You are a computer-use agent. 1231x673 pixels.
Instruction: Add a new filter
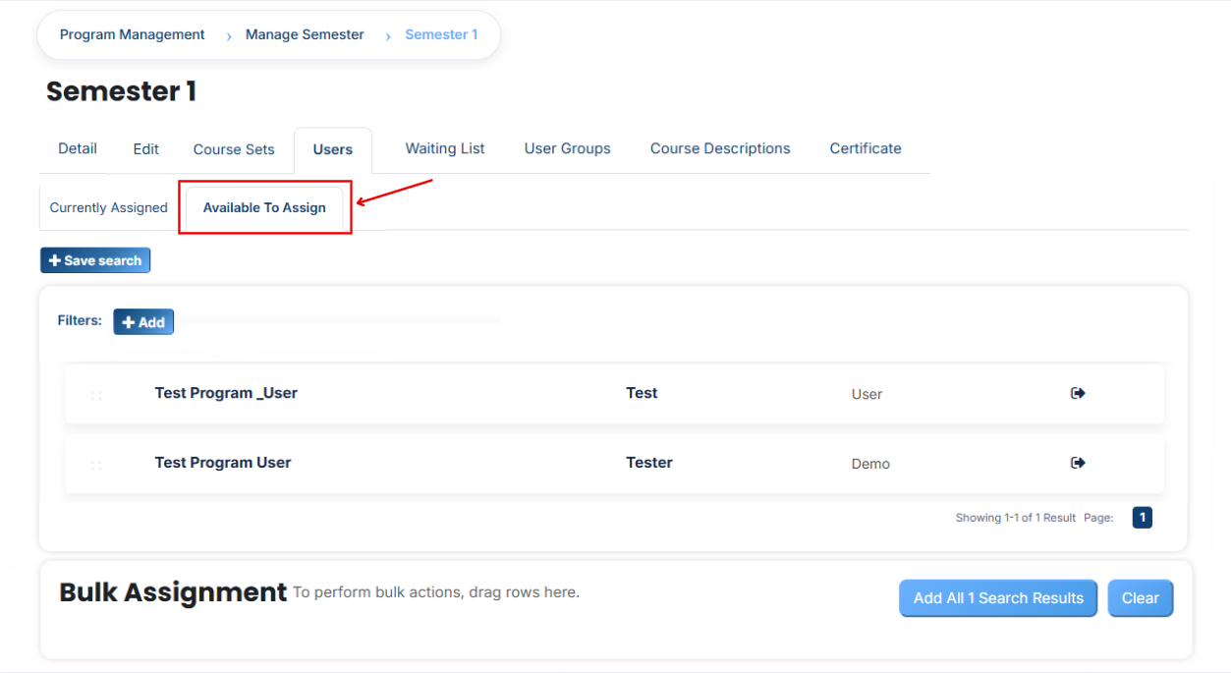tap(143, 321)
